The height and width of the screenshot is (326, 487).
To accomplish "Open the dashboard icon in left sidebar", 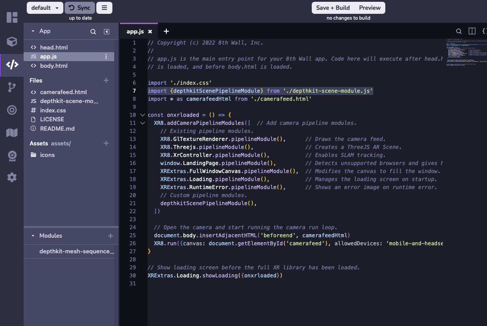I will (x=12, y=18).
